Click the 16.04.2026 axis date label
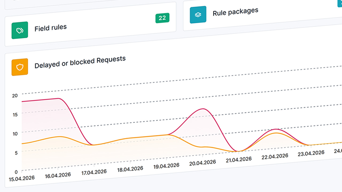 (58, 175)
